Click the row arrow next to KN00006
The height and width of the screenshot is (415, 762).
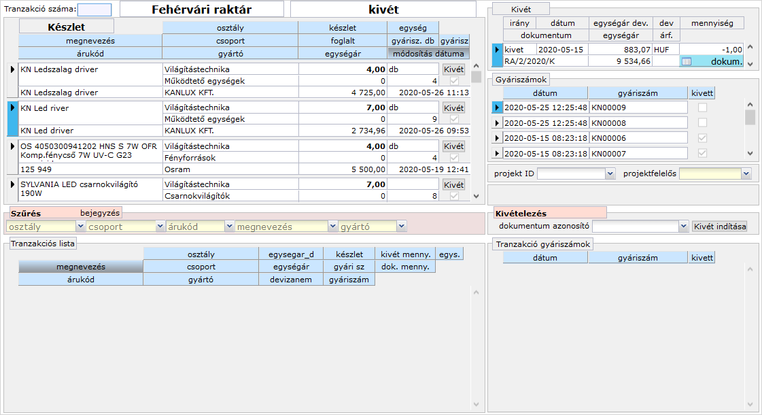click(x=497, y=138)
